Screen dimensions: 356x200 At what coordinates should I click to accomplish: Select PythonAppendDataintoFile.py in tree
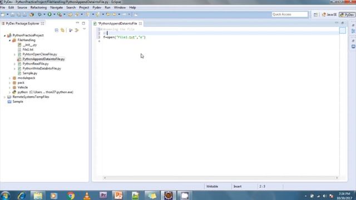(43, 59)
